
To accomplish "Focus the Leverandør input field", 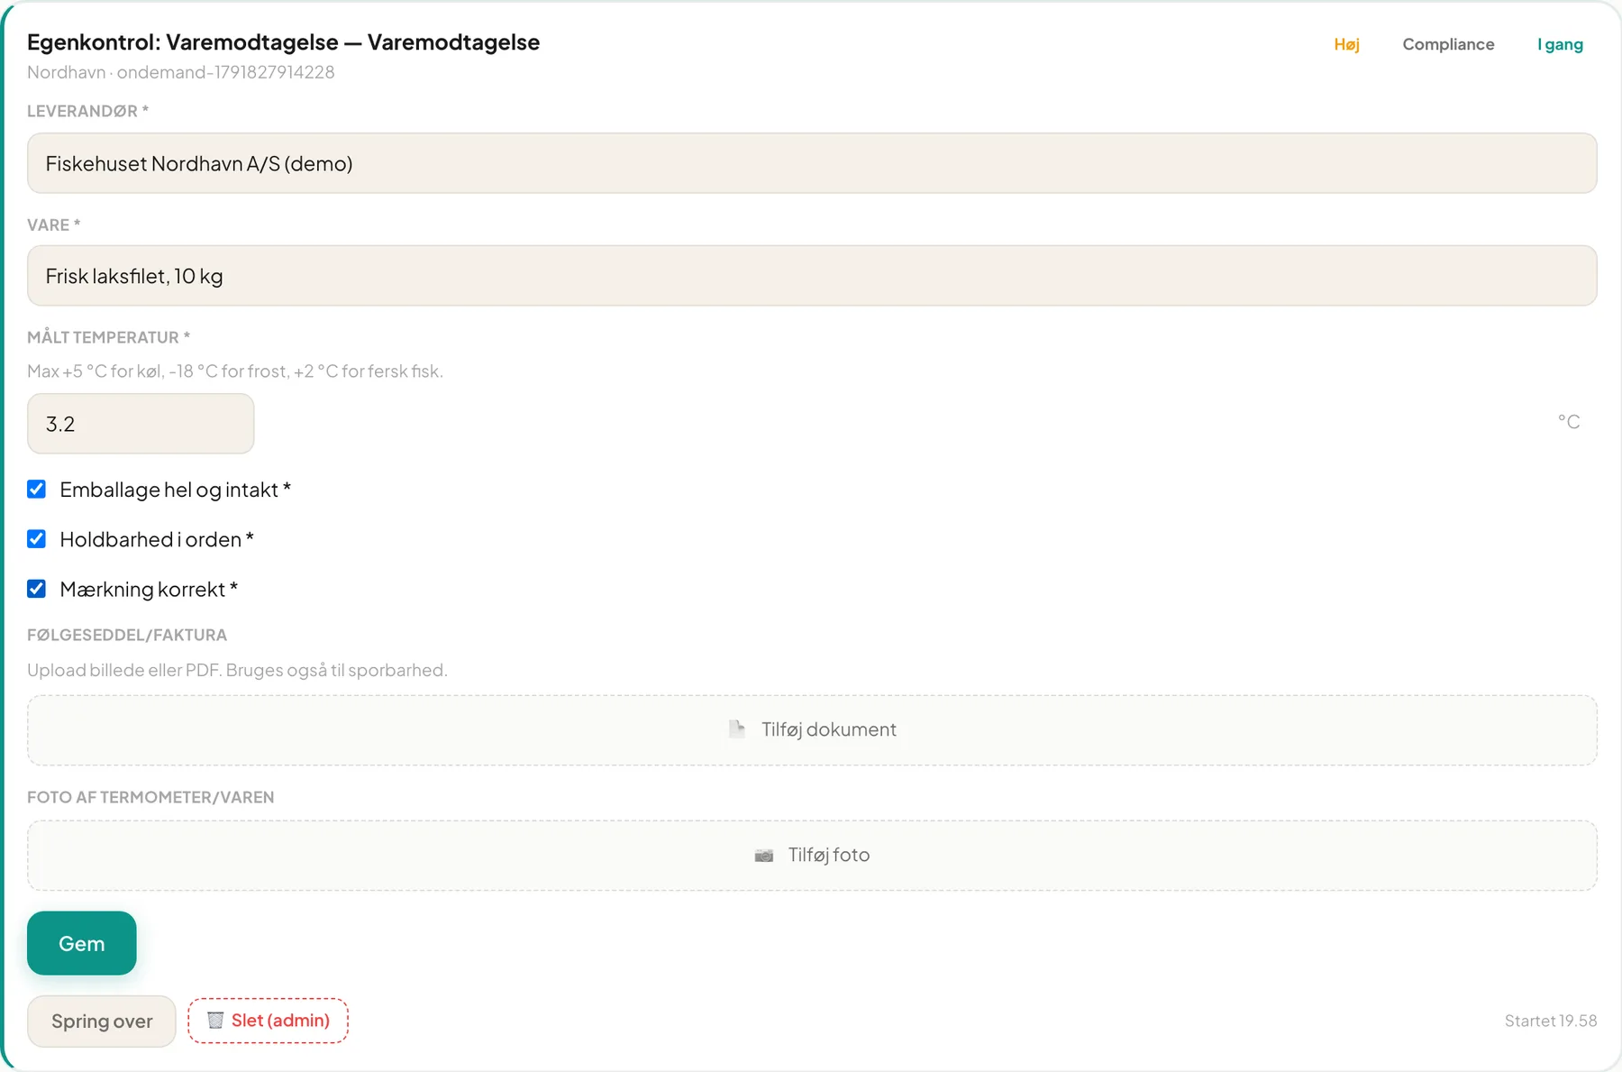I will 812,163.
